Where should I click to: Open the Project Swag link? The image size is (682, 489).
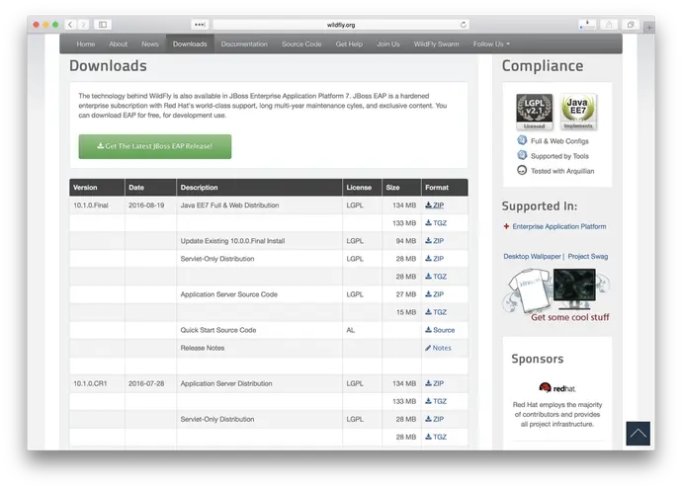[588, 257]
